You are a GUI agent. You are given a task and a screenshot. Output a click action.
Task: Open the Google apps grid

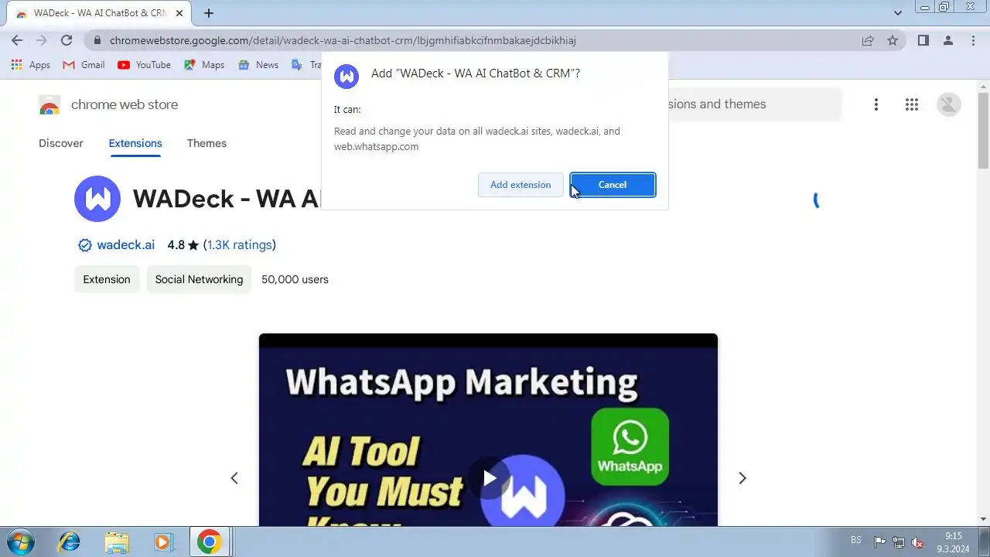[912, 104]
